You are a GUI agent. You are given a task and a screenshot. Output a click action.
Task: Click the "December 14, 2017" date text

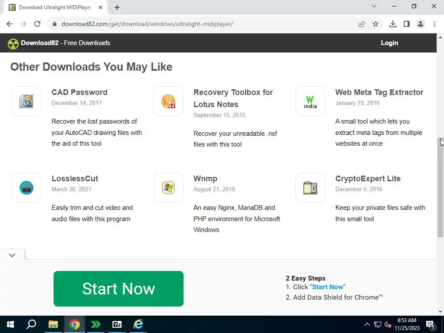pyautogui.click(x=76, y=103)
